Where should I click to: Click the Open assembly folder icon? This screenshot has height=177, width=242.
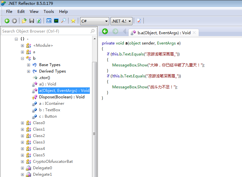tap(24, 21)
